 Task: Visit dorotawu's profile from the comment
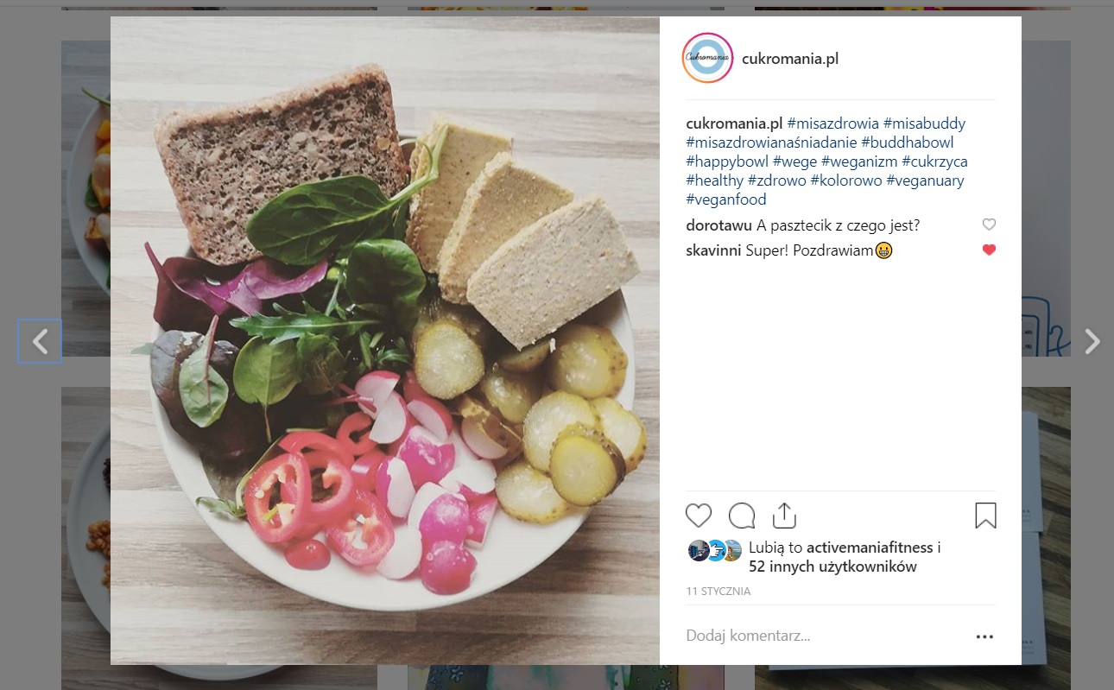(x=718, y=225)
